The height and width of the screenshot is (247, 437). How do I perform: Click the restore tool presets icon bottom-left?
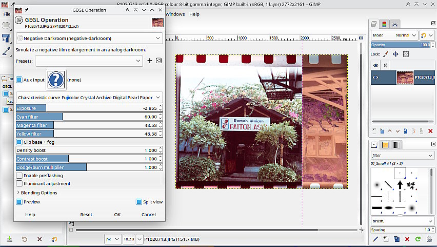25,239
